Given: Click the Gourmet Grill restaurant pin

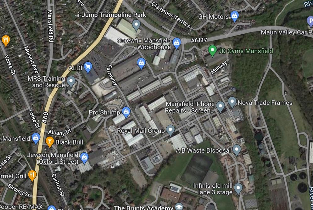Looking at the screenshot, I should click(32, 175).
